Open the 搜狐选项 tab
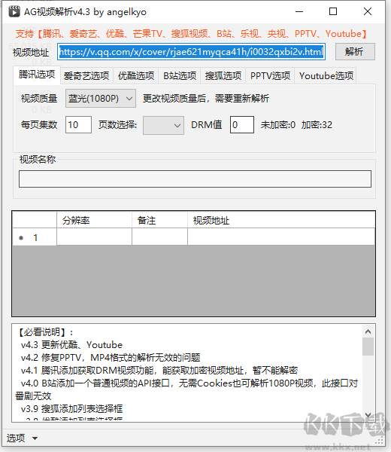The width and height of the screenshot is (391, 452). [223, 76]
